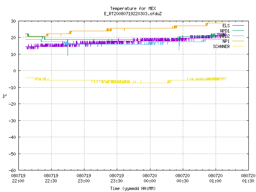Screen dimensions: 256x192
Task: Click the y-axis label '10'
Action: pyautogui.click(x=13, y=54)
